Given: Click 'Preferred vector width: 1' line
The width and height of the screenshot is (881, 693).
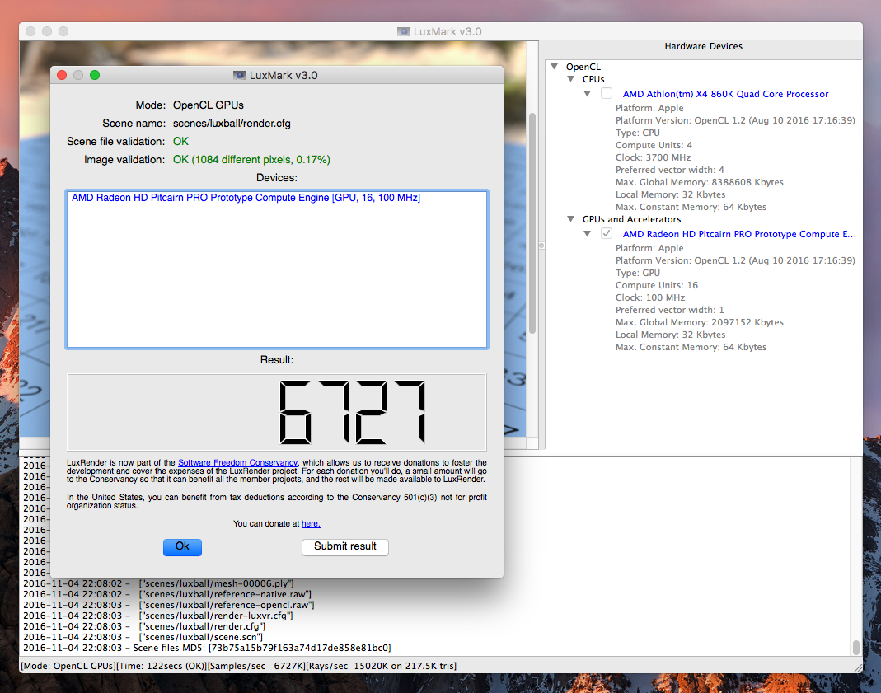Looking at the screenshot, I should 670,310.
